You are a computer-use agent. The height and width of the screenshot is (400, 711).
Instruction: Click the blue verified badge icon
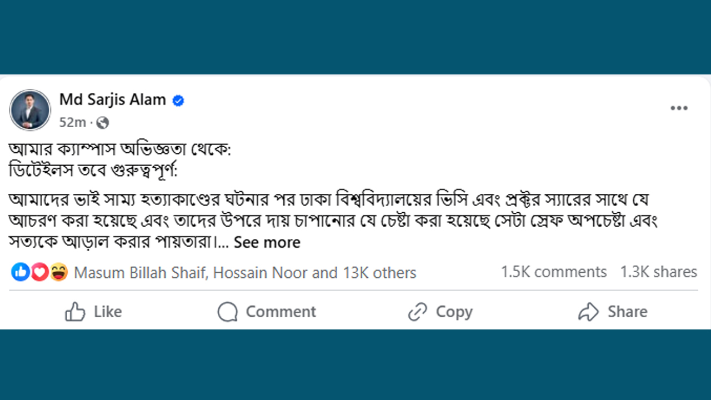coord(178,101)
